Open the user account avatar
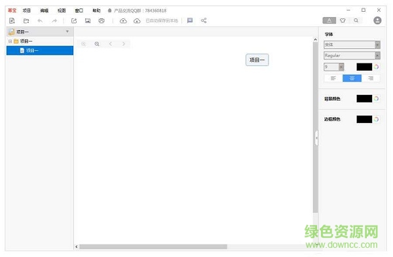The height and width of the screenshot is (257, 393). pos(377,20)
